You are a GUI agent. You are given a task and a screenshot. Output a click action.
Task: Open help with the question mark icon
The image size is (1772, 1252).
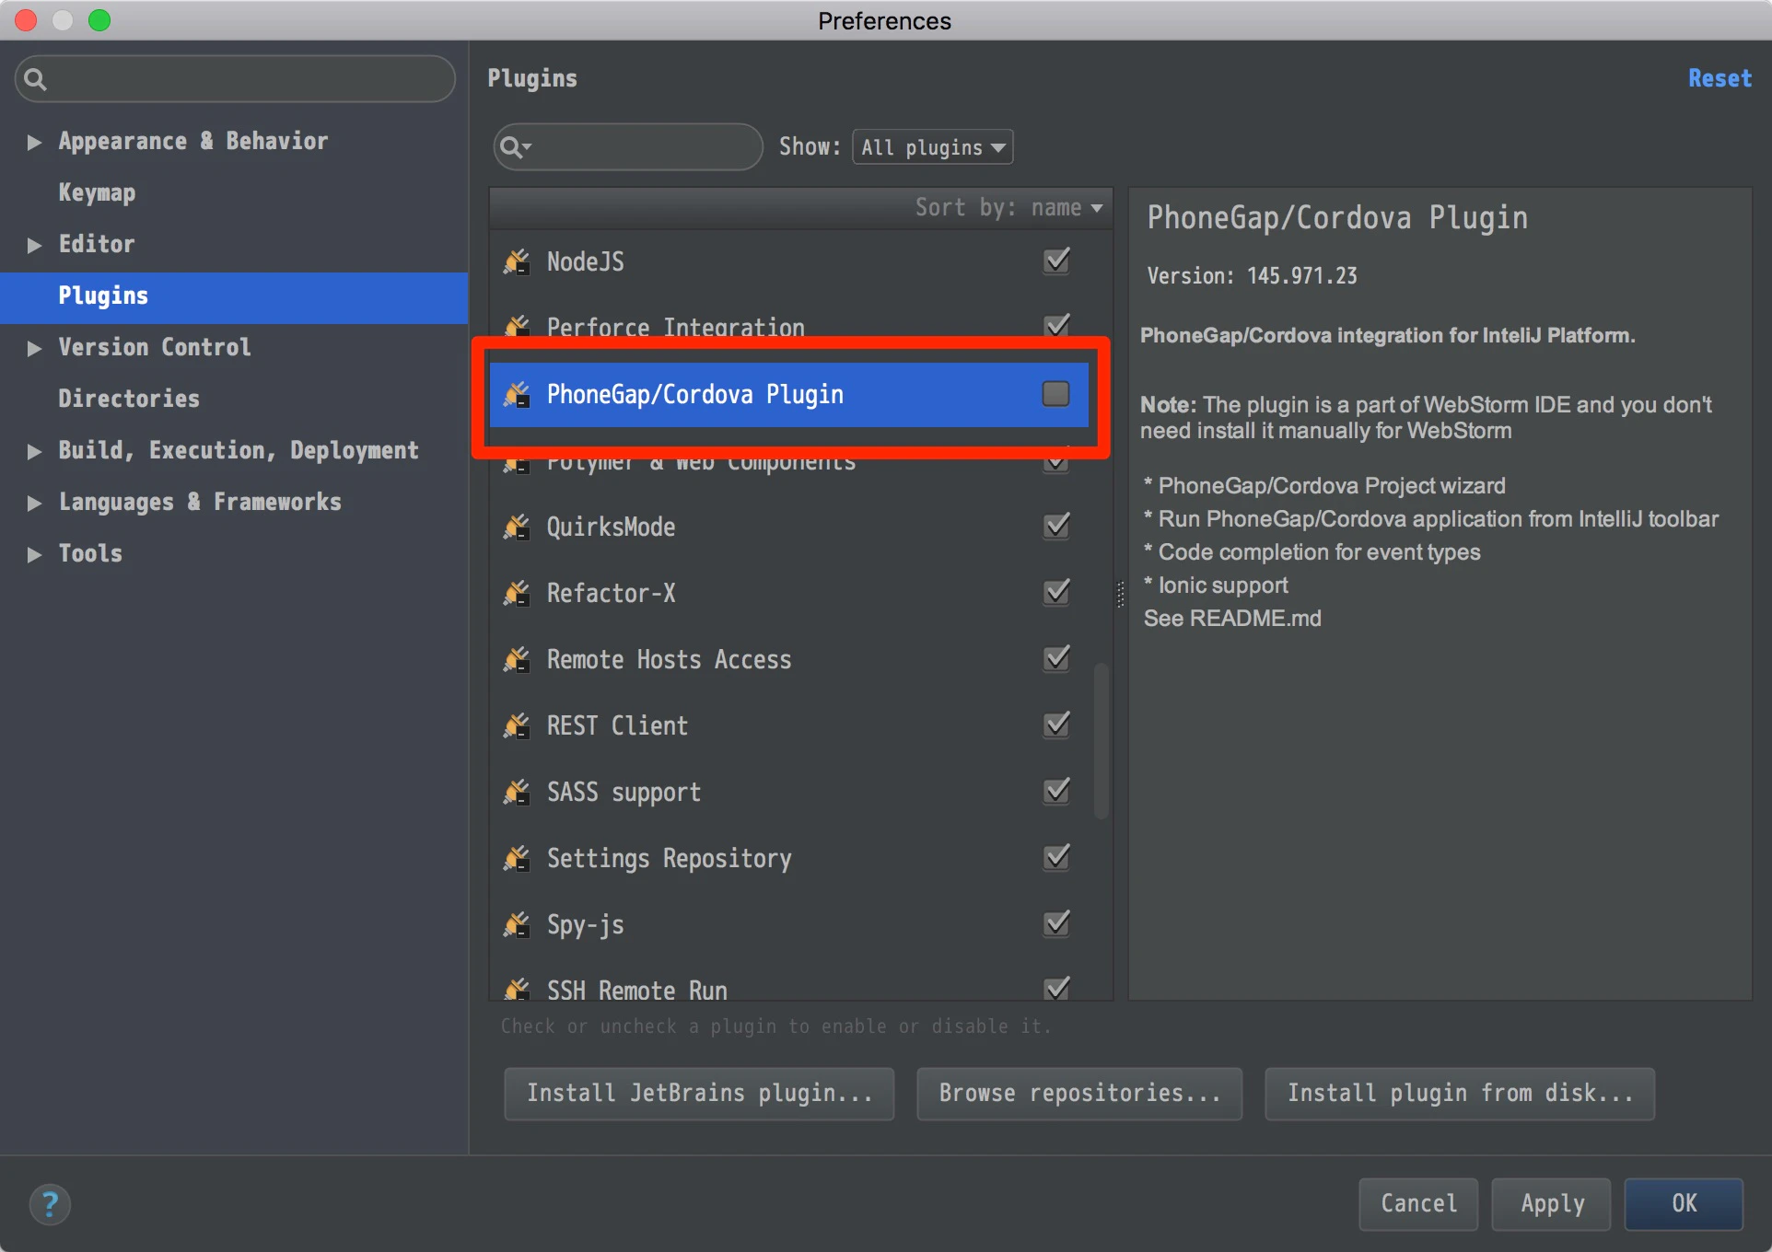(50, 1204)
